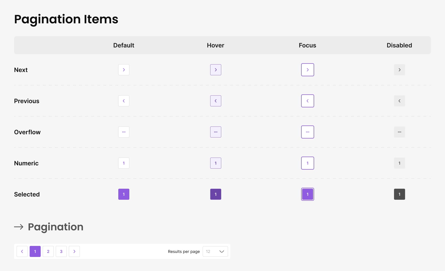
Task: Click the Selected 1 button in Focus column
Action: tap(308, 194)
